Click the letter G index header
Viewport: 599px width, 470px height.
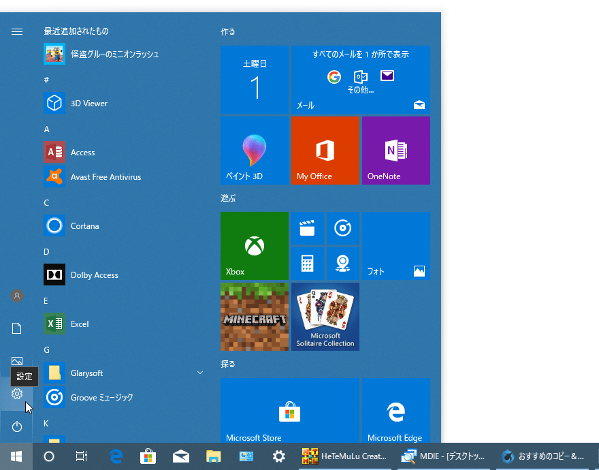point(46,349)
